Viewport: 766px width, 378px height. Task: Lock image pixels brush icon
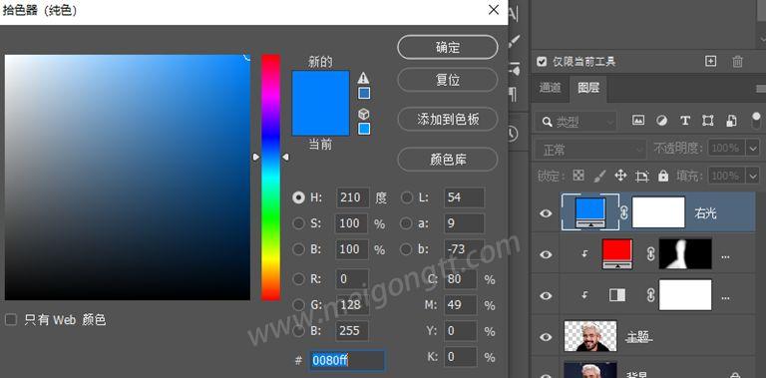click(x=599, y=176)
